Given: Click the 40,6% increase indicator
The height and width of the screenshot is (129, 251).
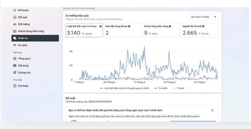Looking at the screenshot, I should 87,34.
